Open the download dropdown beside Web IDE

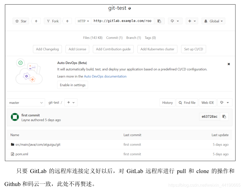coord(225,103)
